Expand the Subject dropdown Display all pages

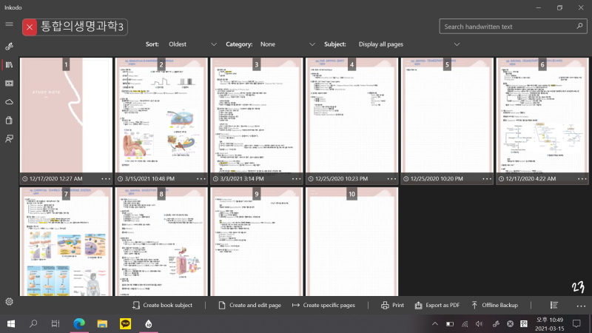pyautogui.click(x=409, y=44)
